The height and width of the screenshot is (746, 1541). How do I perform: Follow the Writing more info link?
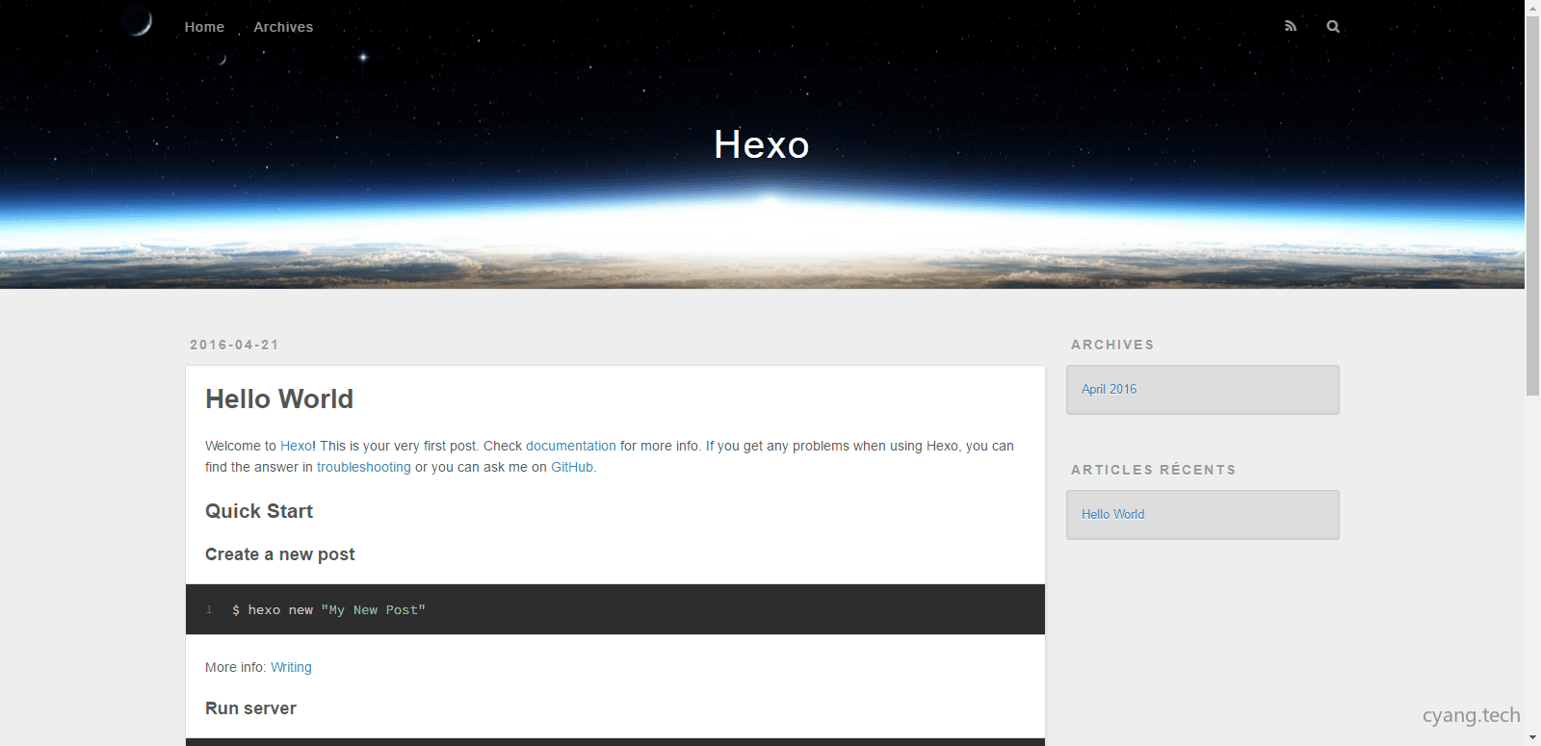click(291, 667)
